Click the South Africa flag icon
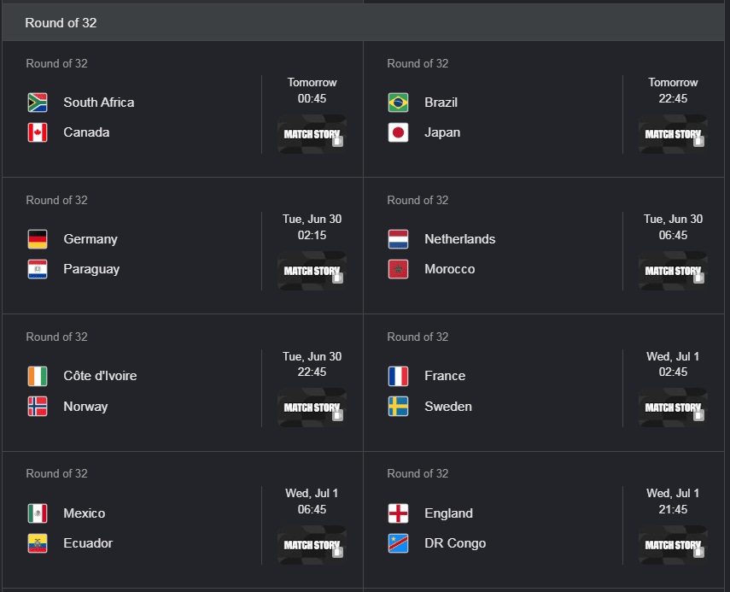Image resolution: width=730 pixels, height=592 pixels. pyautogui.click(x=38, y=103)
